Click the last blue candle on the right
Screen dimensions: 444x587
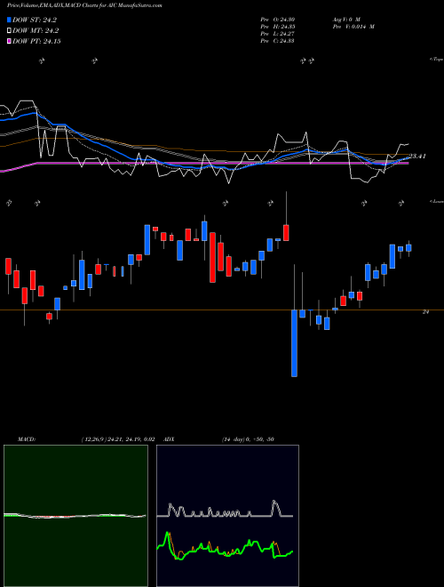(408, 248)
